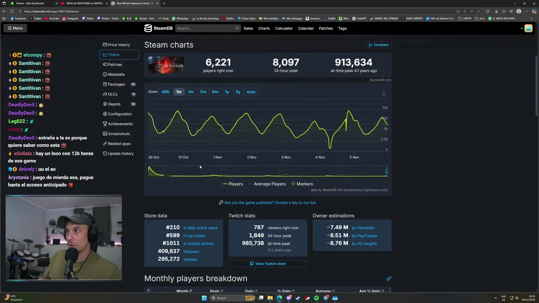Open the in daily active users link

point(200,228)
